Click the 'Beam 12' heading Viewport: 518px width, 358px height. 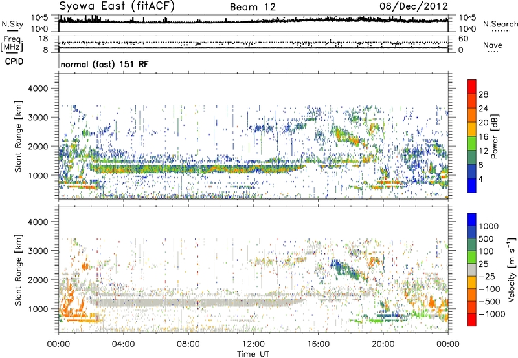click(x=253, y=7)
